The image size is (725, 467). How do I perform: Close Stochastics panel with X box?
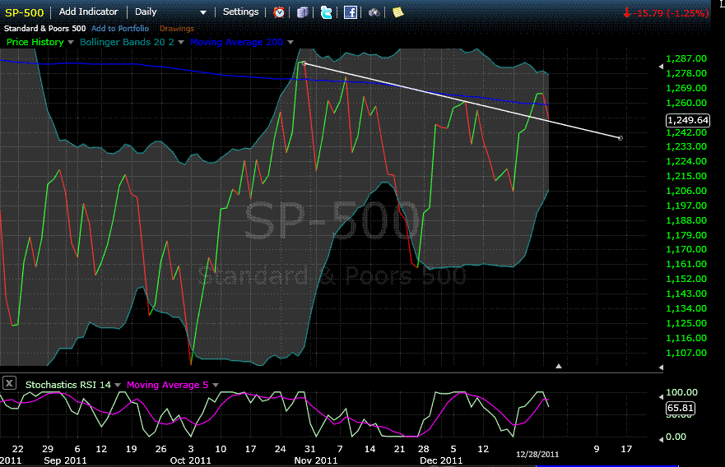click(x=9, y=383)
